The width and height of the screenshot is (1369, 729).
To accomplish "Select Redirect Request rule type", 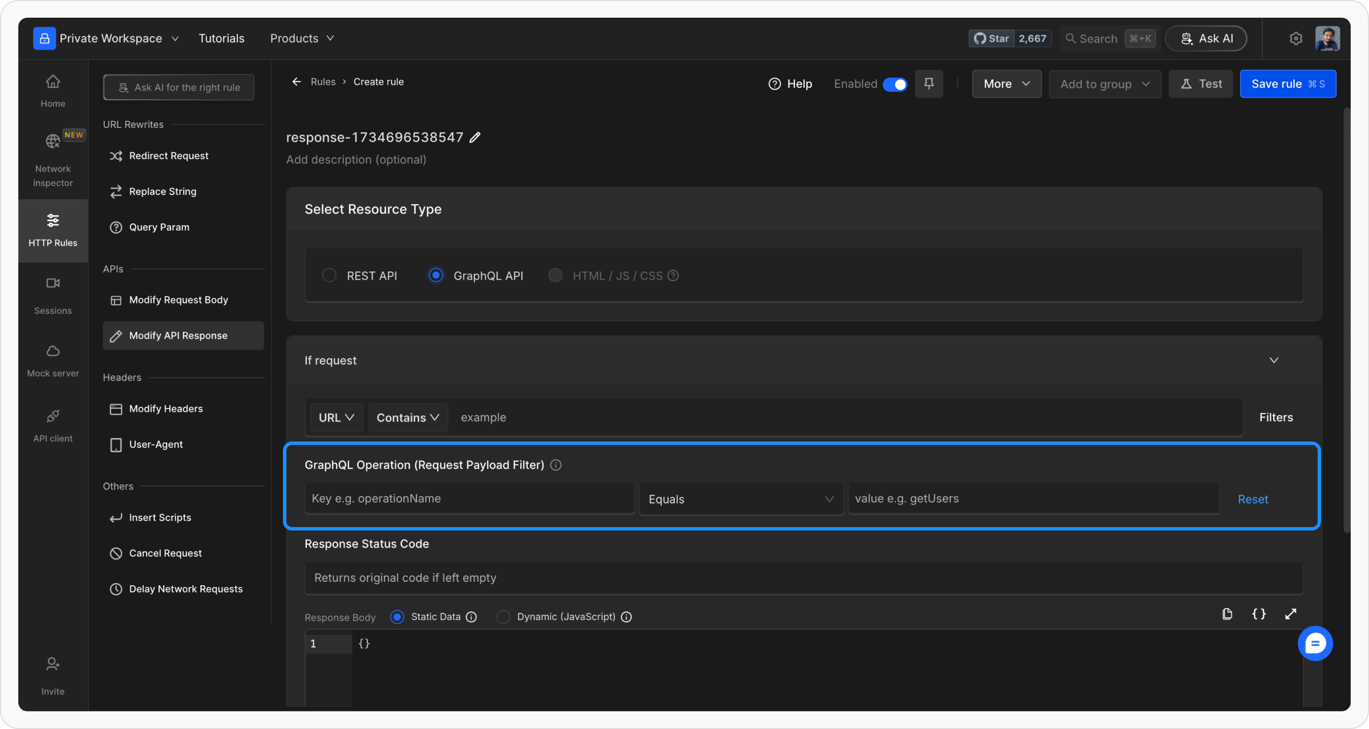I will 168,156.
